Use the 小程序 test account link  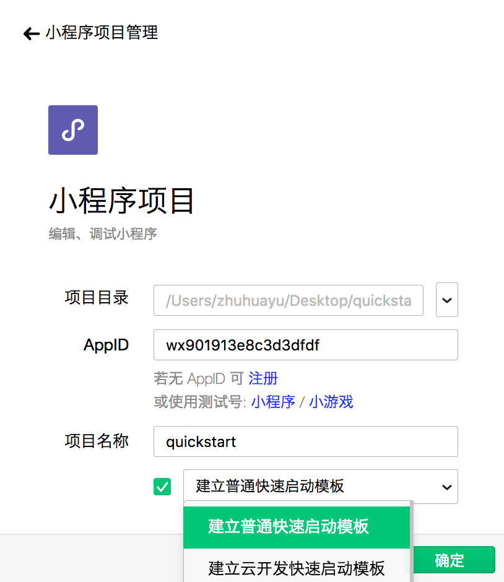273,402
